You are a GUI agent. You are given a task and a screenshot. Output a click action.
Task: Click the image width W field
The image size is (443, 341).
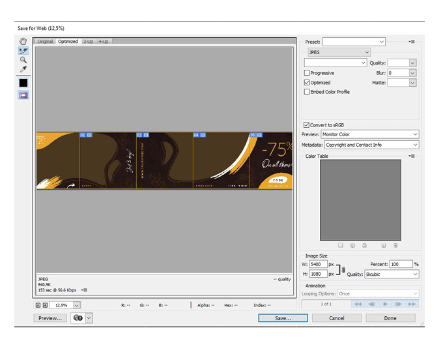(x=318, y=264)
